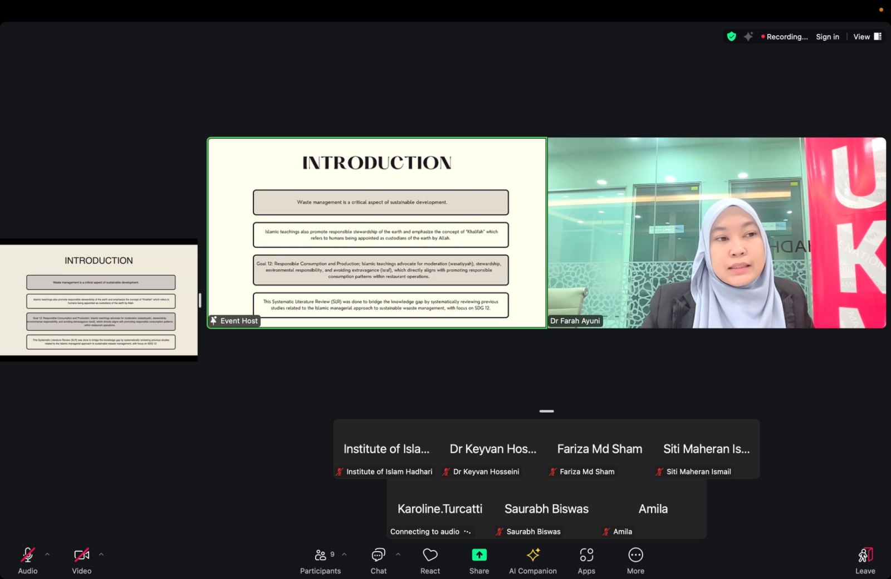Open the Apps panel
This screenshot has height=579, width=891.
586,560
